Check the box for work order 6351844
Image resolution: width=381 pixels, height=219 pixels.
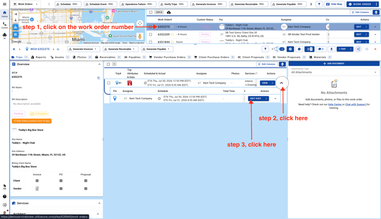click(x=150, y=42)
